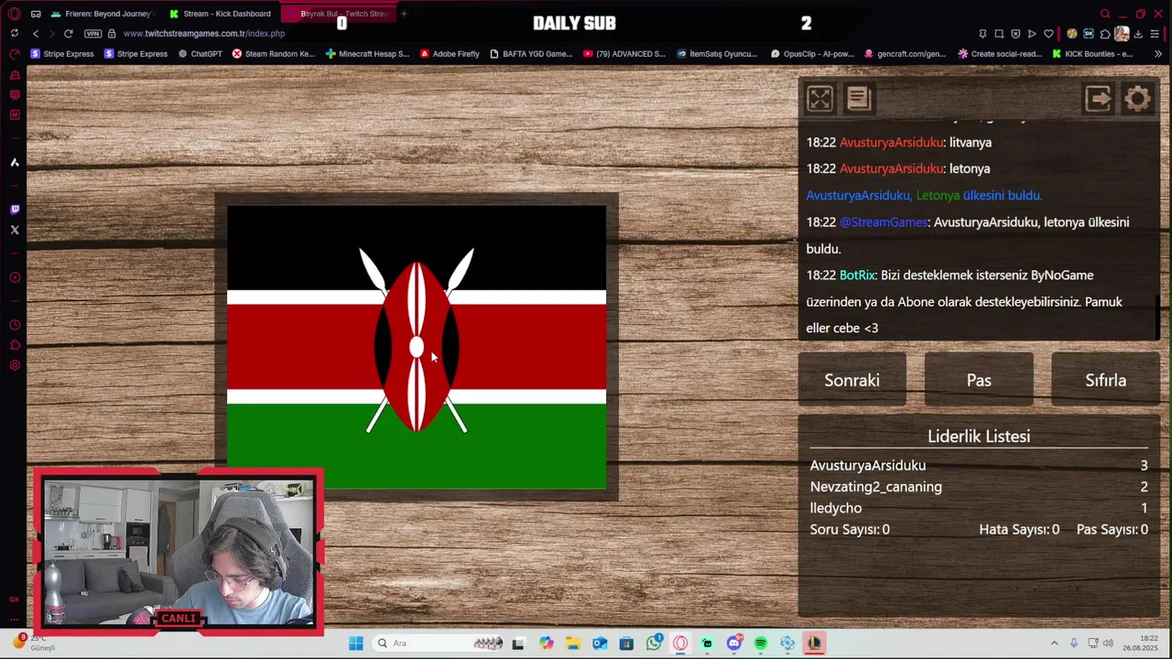
Task: Open the (79) ADVANCED S... YouTube bookmark
Action: [624, 54]
